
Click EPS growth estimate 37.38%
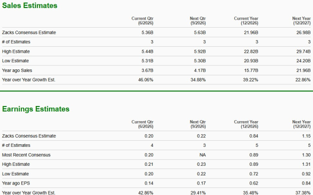coord(303,192)
